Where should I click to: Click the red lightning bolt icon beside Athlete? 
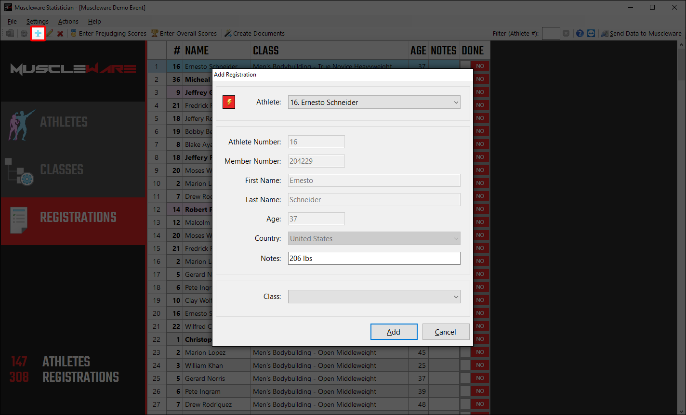229,102
